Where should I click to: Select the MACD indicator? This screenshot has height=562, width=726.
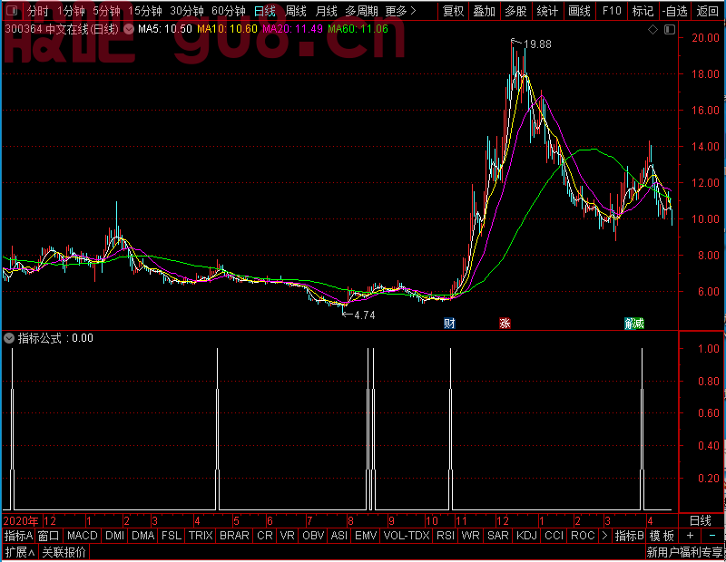click(83, 536)
